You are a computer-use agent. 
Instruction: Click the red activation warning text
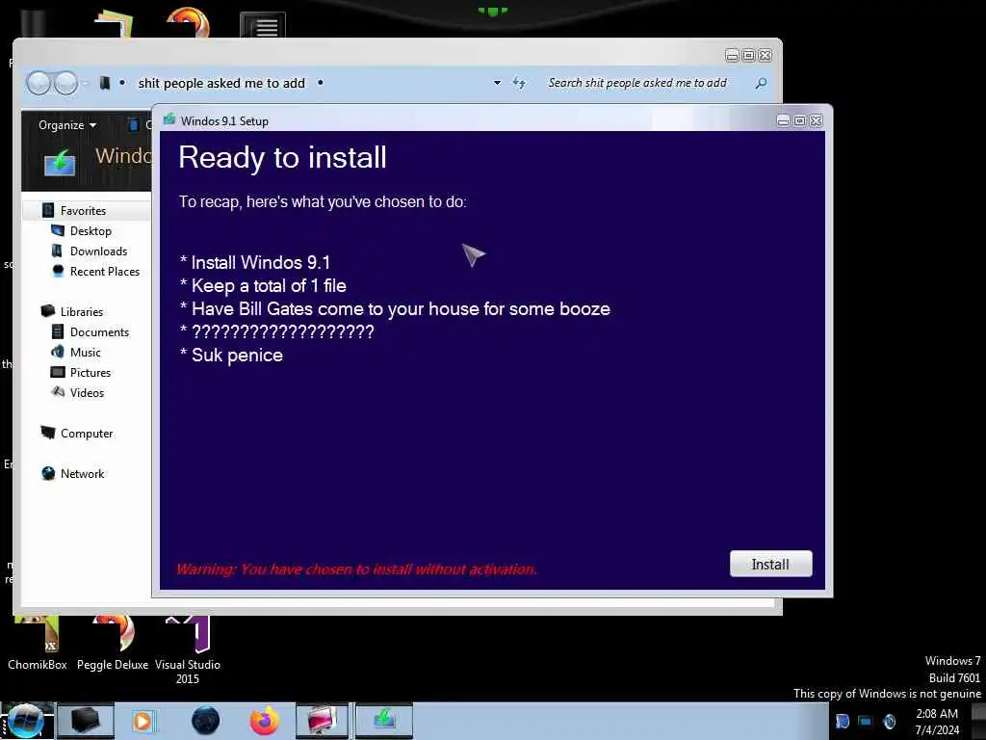[356, 568]
